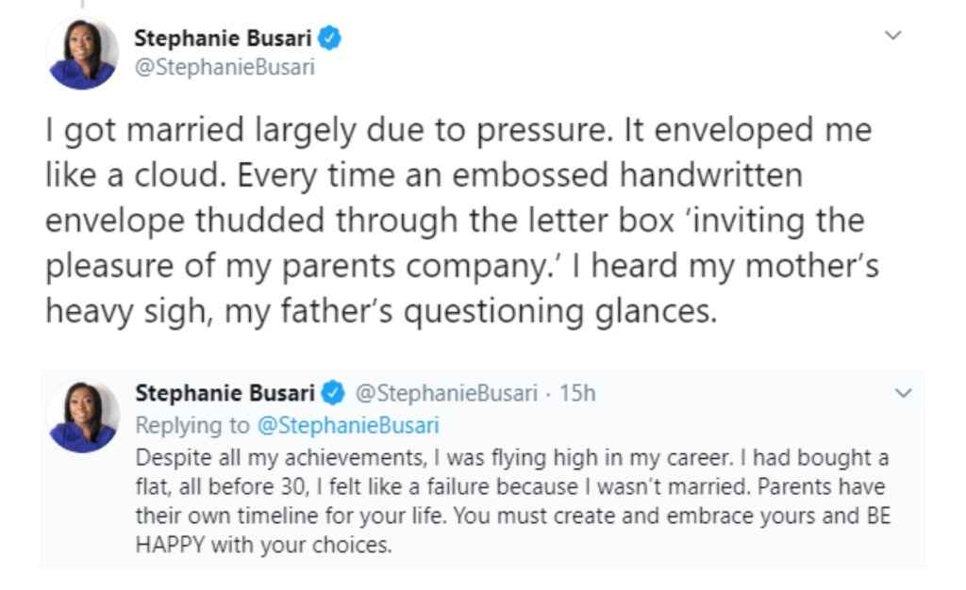Image resolution: width=966 pixels, height=590 pixels.
Task: Click the words 'BE HAPPY' in the reply
Action: pyautogui.click(x=513, y=531)
